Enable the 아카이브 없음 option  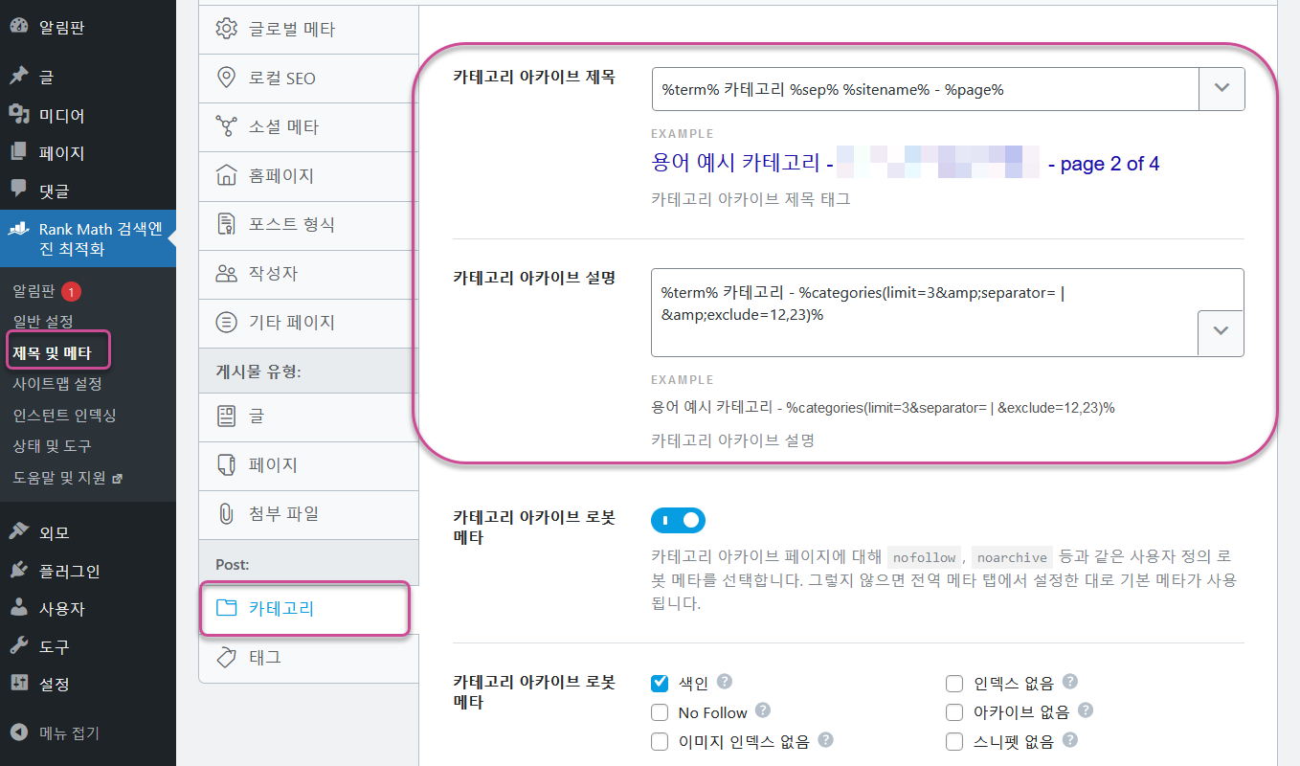pos(954,711)
